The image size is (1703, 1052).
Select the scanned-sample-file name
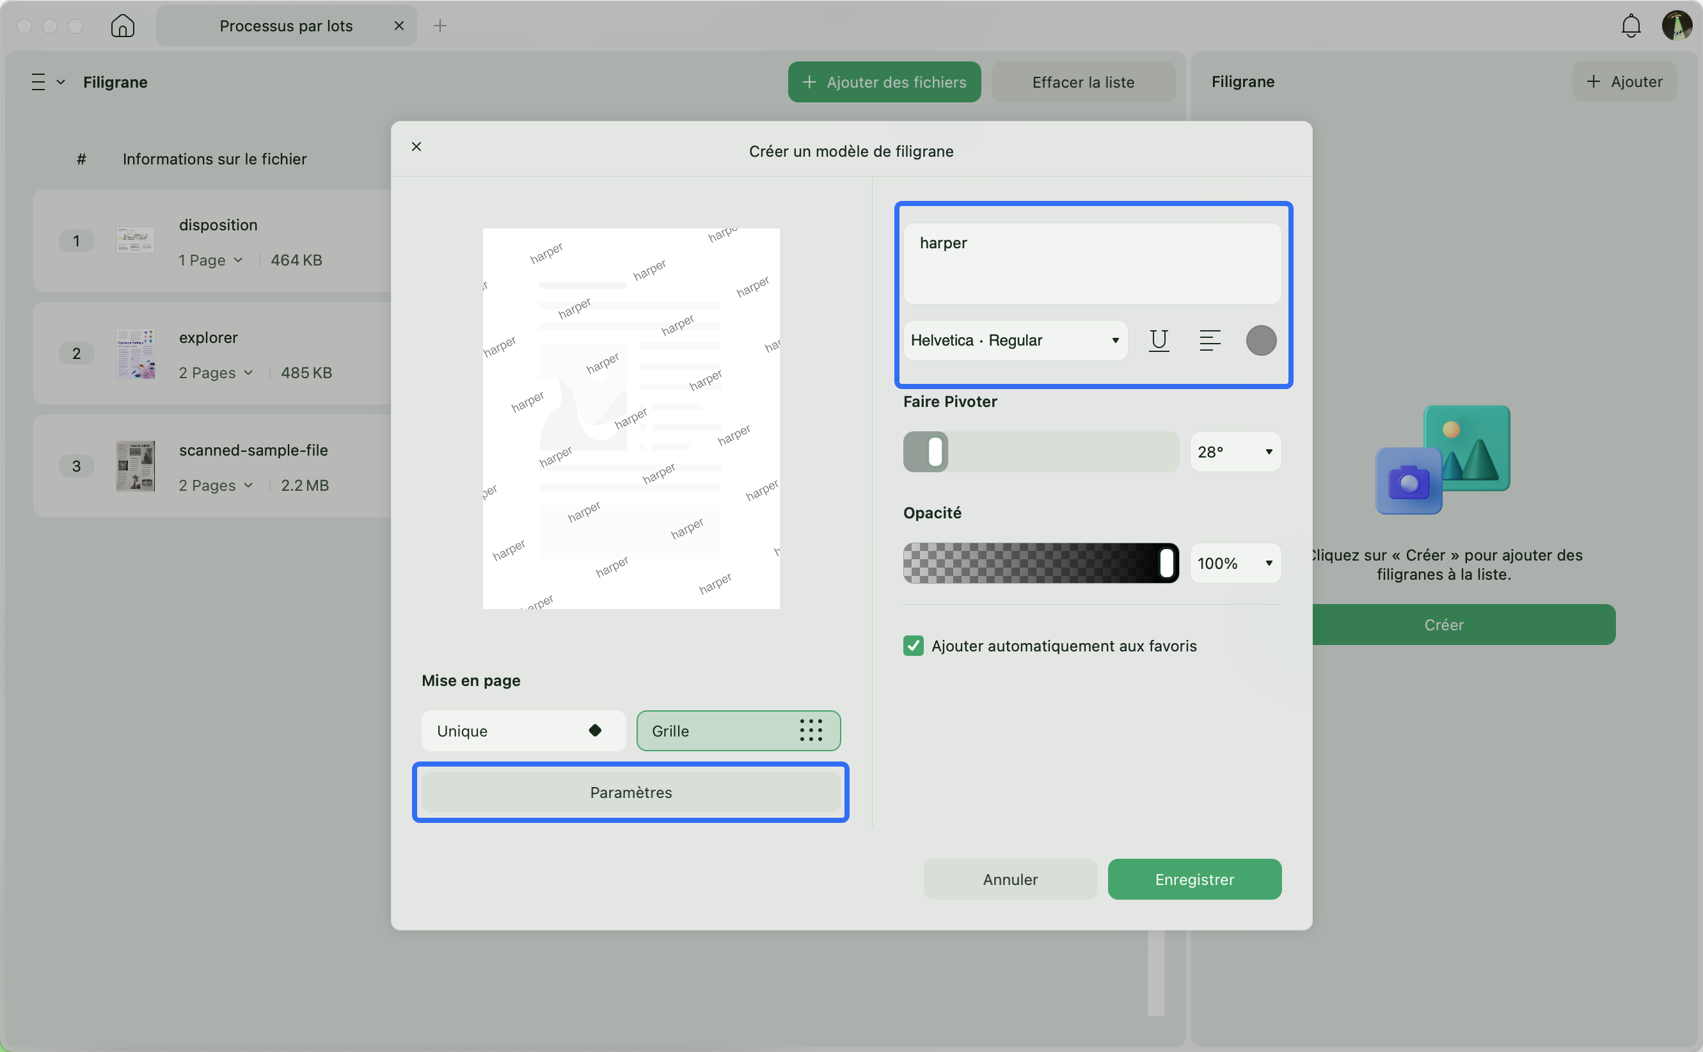tap(253, 450)
